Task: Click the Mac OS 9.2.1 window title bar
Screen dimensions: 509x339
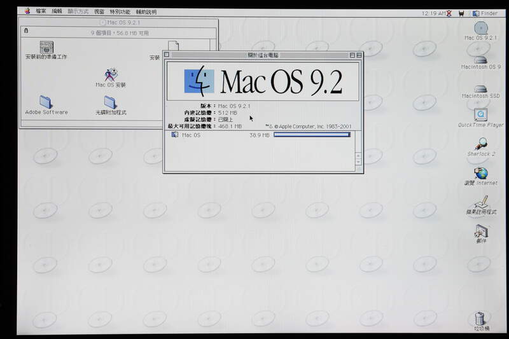Action: (119, 22)
